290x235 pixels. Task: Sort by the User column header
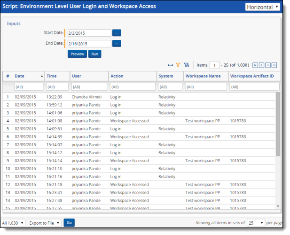click(77, 76)
